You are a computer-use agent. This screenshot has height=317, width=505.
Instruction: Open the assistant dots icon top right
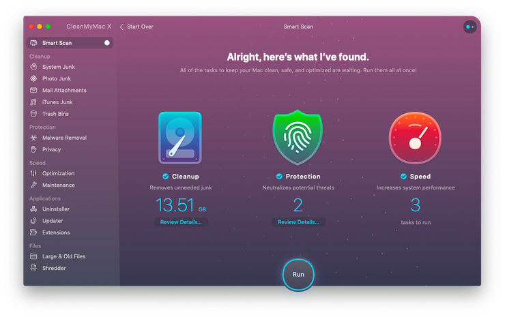tap(470, 27)
